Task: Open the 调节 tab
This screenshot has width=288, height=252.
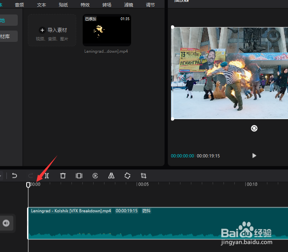Action: coord(150,5)
